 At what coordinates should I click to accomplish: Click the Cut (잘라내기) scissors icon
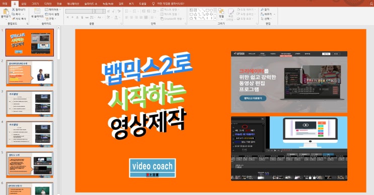[x=14, y=10]
